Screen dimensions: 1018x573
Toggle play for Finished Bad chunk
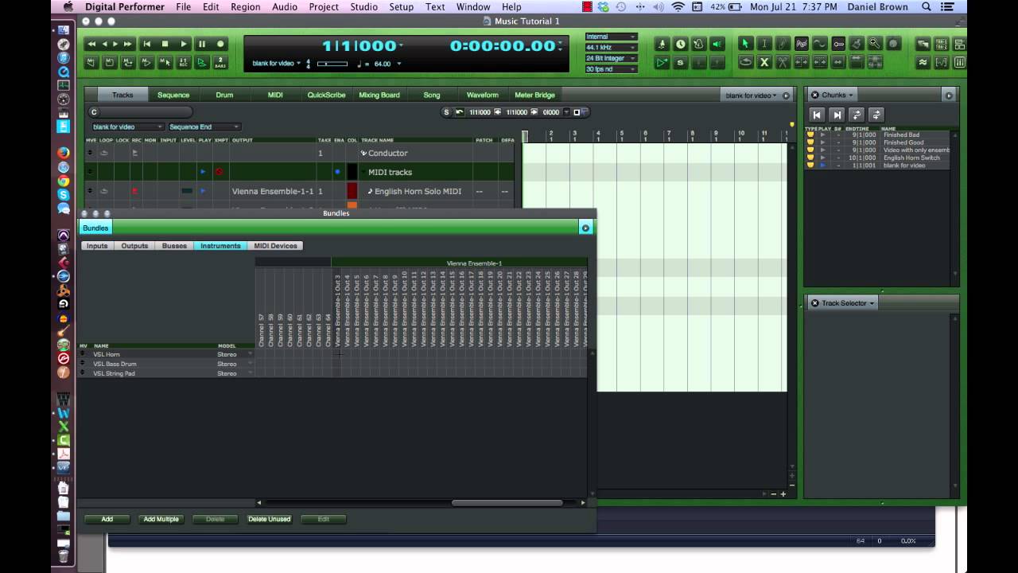pos(822,135)
